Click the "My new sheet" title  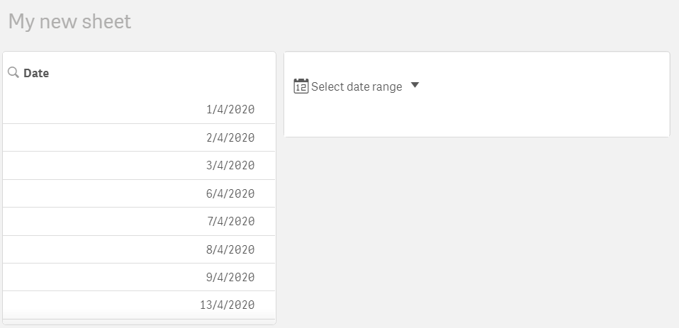[69, 21]
